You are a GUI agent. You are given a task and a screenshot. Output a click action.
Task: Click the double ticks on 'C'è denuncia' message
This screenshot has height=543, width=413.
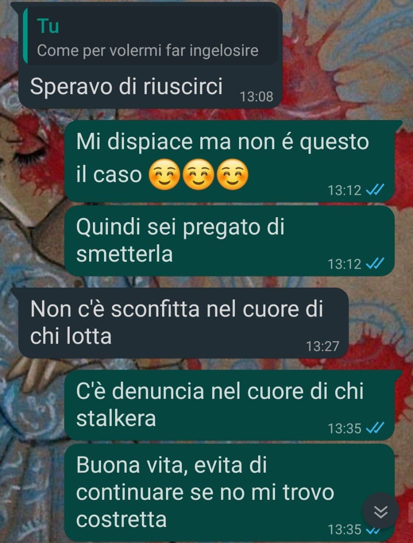click(x=375, y=428)
